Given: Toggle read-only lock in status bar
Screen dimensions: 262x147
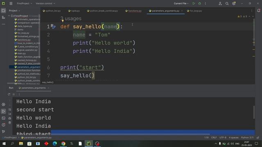Looking at the screenshot, I should (x=258, y=138).
